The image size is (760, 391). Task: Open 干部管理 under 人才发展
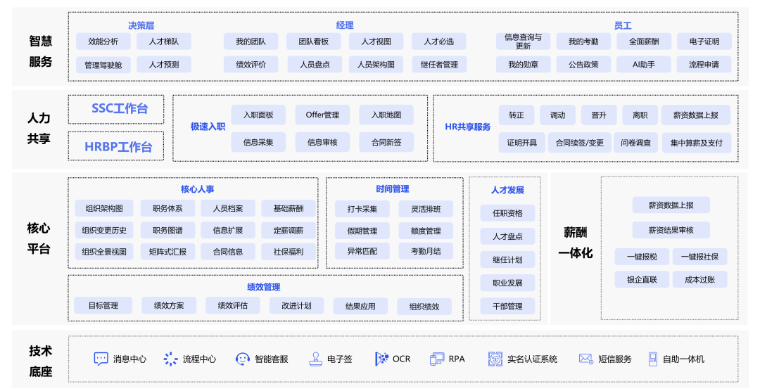click(x=507, y=306)
